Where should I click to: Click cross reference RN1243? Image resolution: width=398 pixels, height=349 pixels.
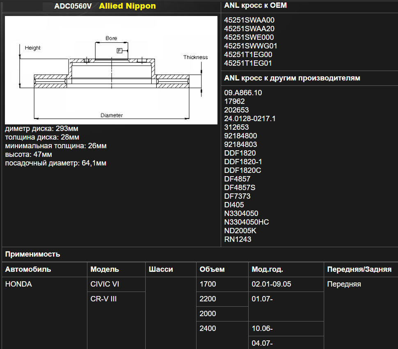(x=238, y=239)
